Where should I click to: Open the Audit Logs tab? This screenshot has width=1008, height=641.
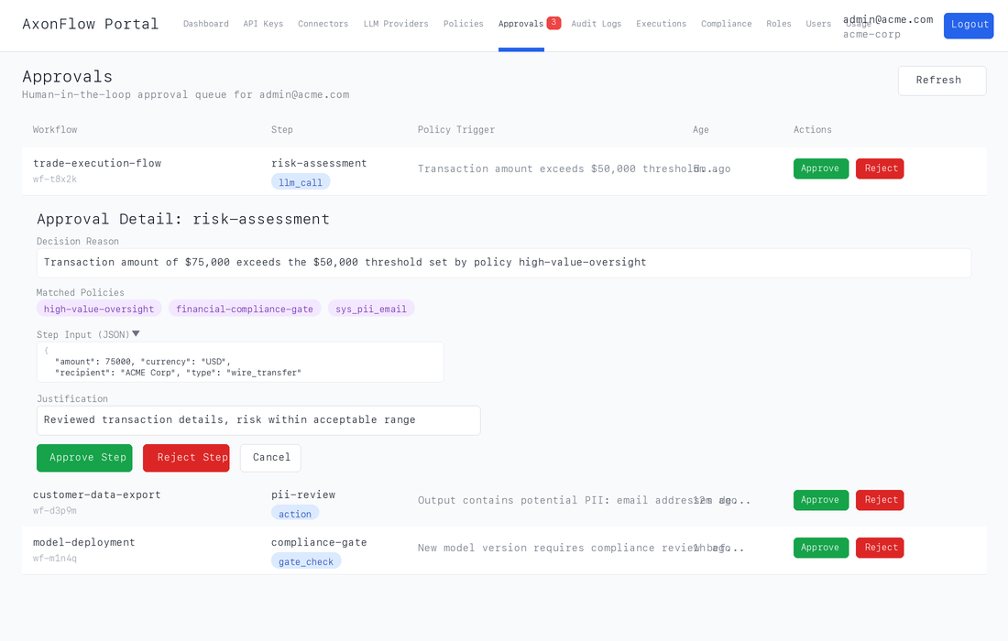596,24
